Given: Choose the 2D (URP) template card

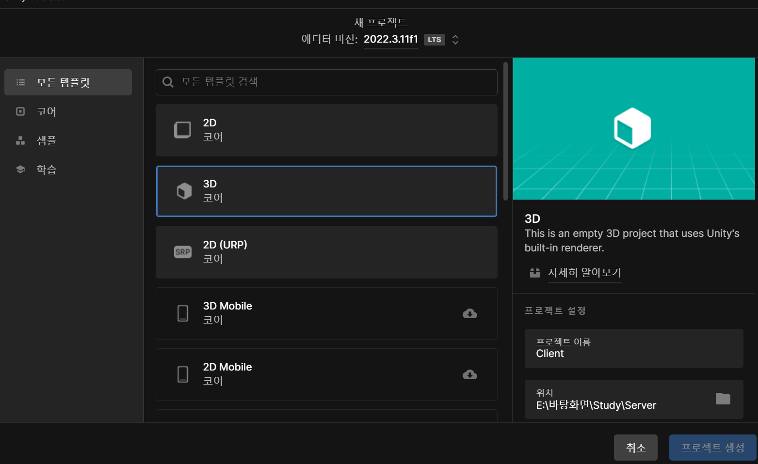Looking at the screenshot, I should click(326, 252).
